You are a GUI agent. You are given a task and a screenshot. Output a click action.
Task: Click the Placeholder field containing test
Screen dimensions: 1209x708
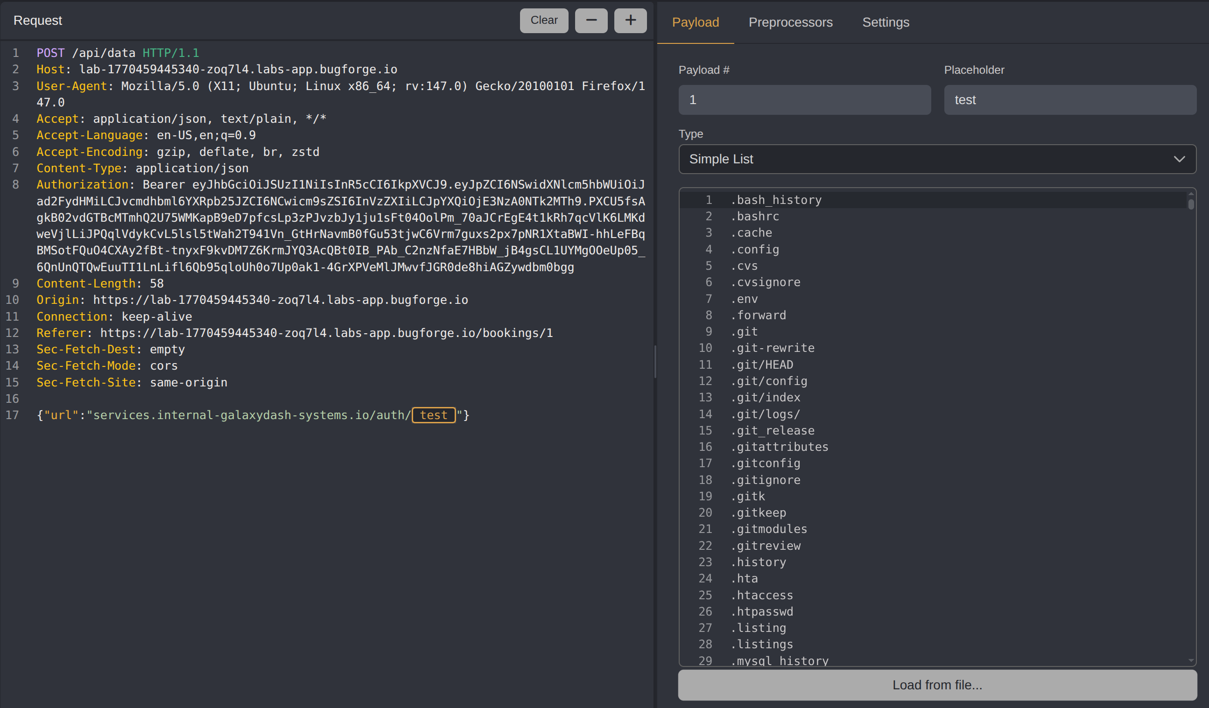pyautogui.click(x=1069, y=100)
